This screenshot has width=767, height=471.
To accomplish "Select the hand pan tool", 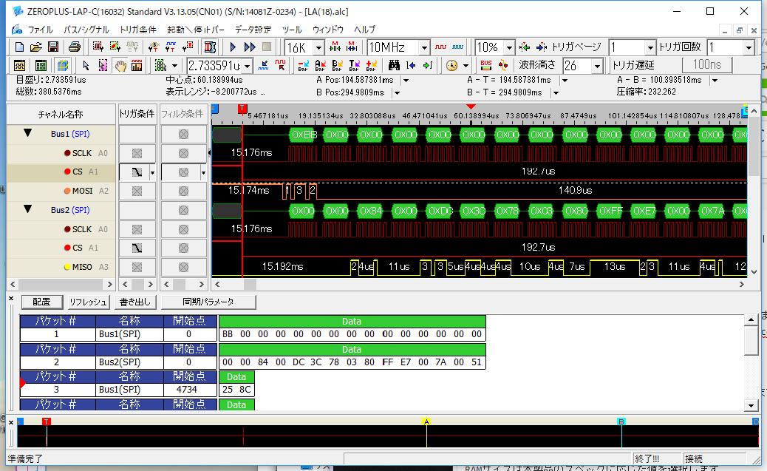I will pyautogui.click(x=120, y=65).
